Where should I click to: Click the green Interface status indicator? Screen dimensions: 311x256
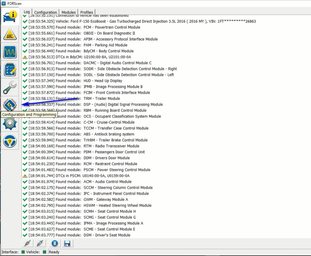click(x=23, y=252)
